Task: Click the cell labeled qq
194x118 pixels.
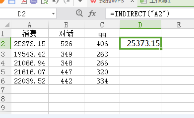Action: click(102, 33)
